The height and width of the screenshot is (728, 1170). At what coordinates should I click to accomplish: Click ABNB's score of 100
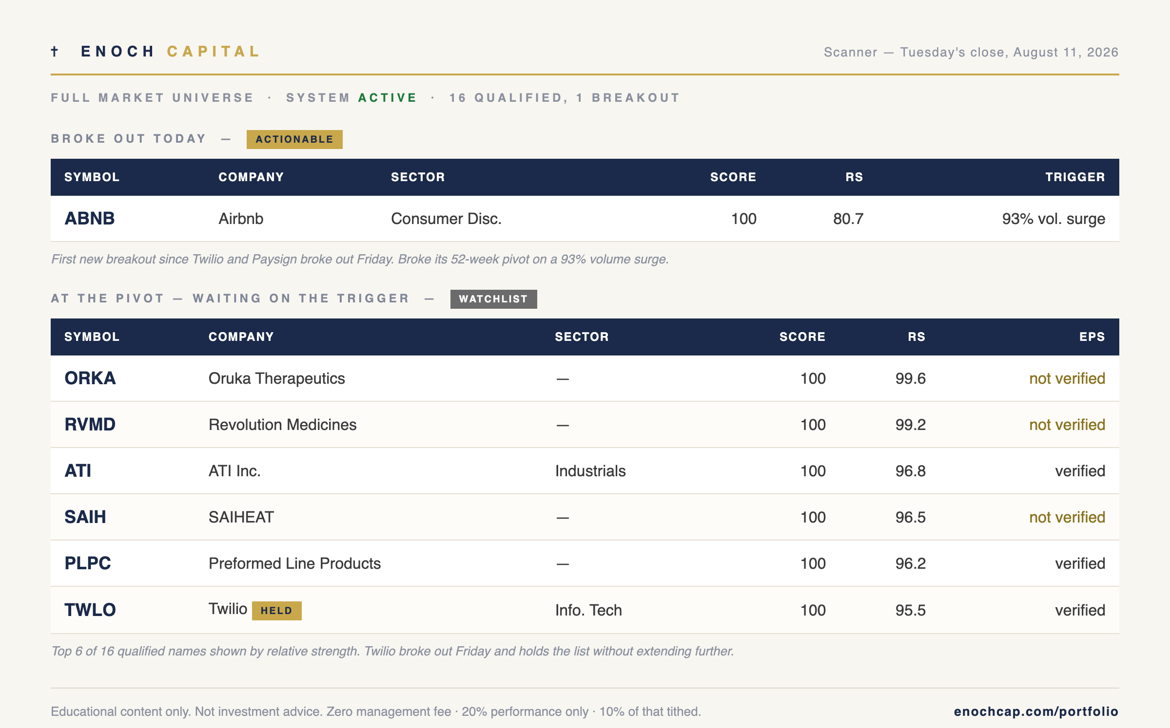point(744,219)
